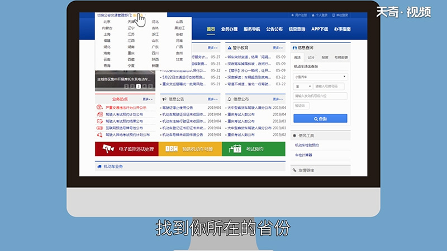Open the 机动车检验预约 tool link

click(307, 145)
